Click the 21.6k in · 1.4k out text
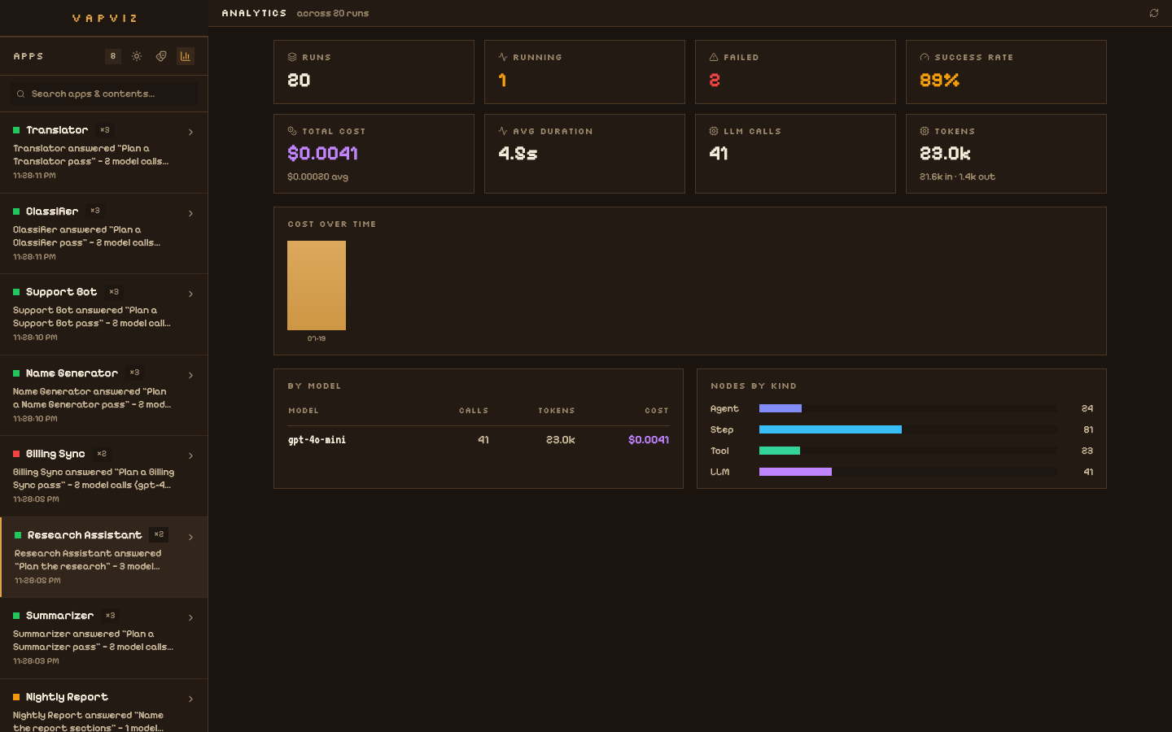This screenshot has height=732, width=1172. click(x=957, y=176)
